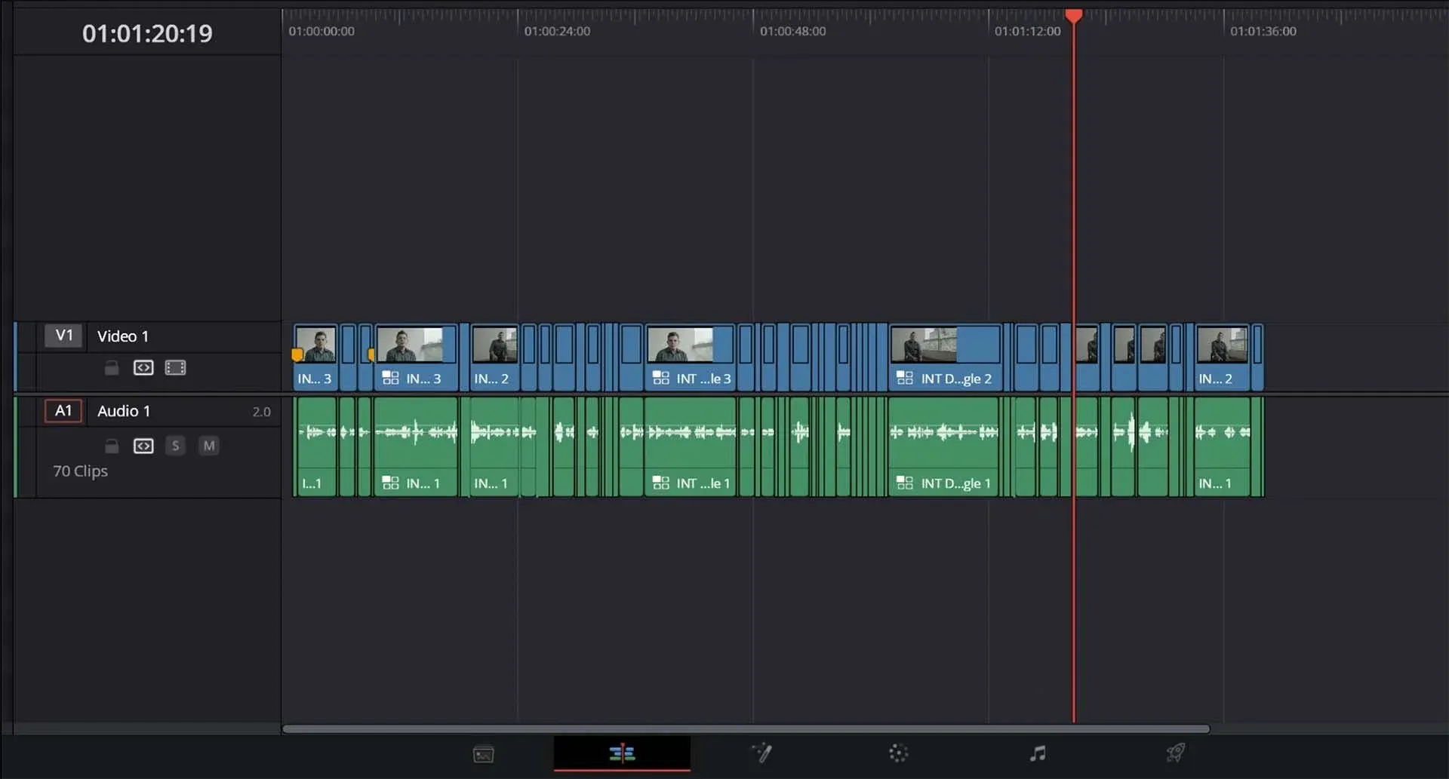Solo the Audio 1 track
The width and height of the screenshot is (1449, 779).
(175, 446)
